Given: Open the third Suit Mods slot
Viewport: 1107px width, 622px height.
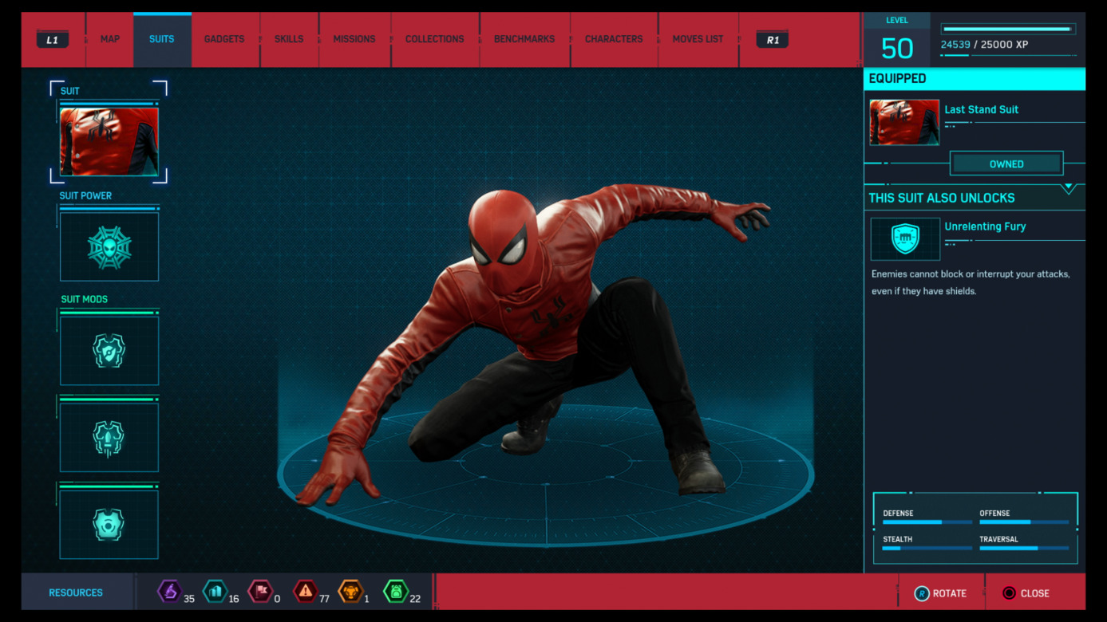Looking at the screenshot, I should coord(109,525).
